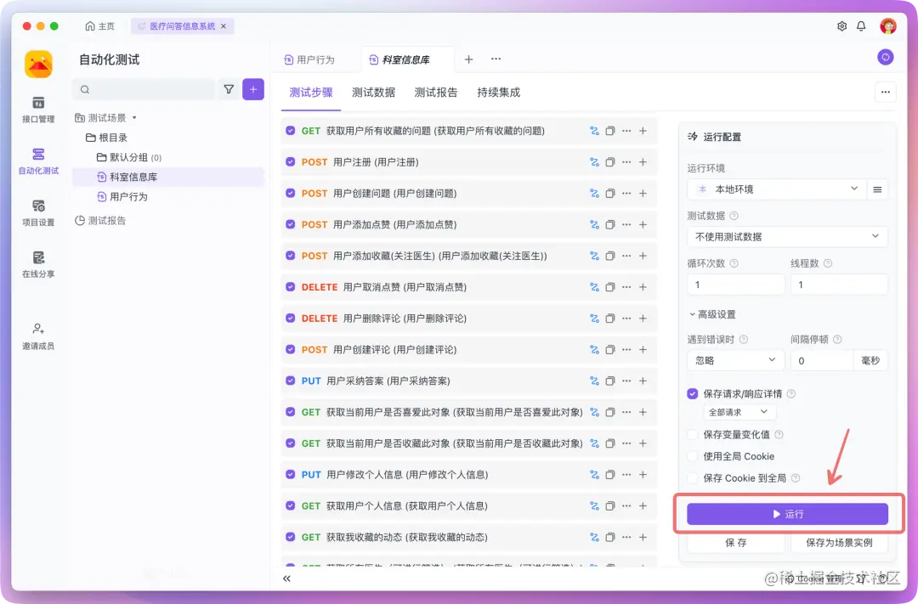This screenshot has height=604, width=918.
Task: Open the filter funnel above the scene list
Action: (229, 89)
